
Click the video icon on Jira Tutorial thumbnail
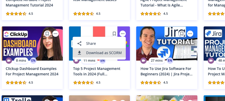tap(143, 61)
